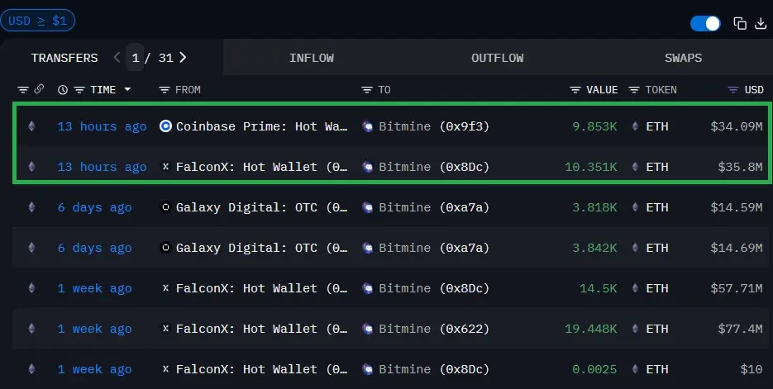Click the 9.853K value
This screenshot has height=389, width=773.
[594, 126]
